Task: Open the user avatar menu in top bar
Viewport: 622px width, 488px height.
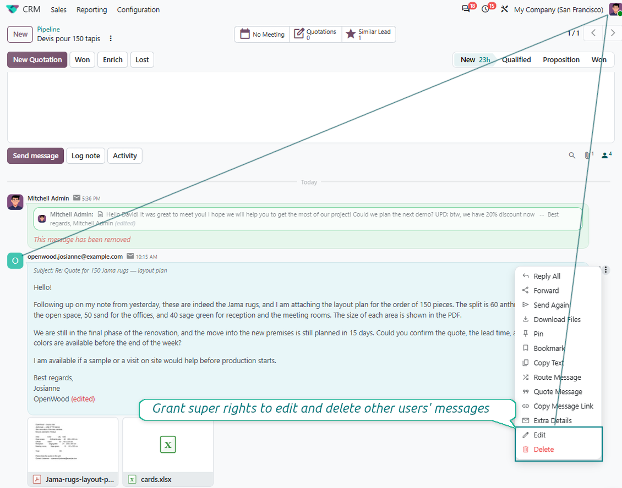Action: (x=615, y=9)
